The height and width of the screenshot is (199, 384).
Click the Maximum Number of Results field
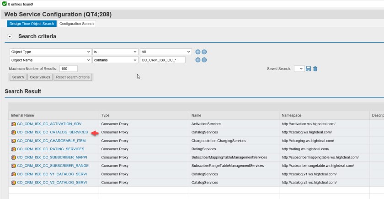[68, 69]
